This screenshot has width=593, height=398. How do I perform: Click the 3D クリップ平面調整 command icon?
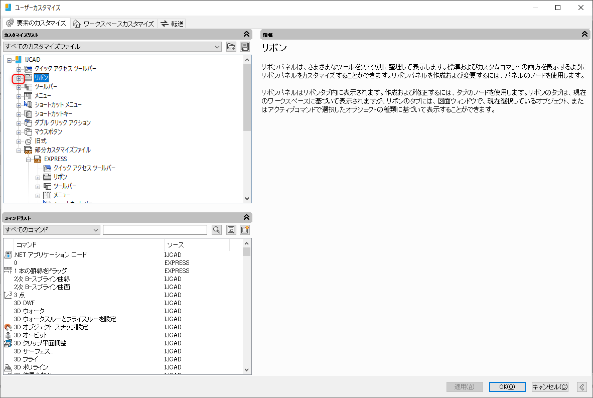[8, 343]
